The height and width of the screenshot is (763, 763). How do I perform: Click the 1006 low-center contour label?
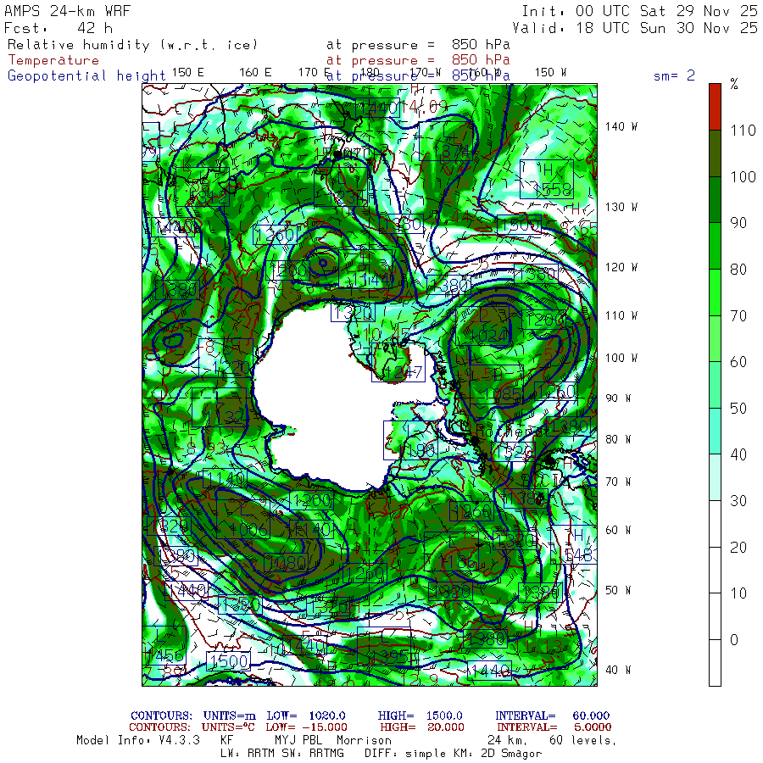pos(247,531)
